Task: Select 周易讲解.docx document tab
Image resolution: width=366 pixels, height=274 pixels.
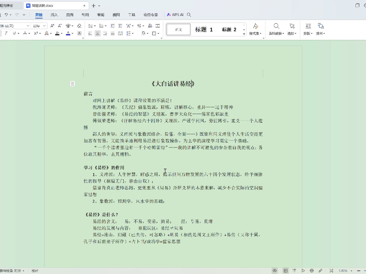Action: (56, 6)
